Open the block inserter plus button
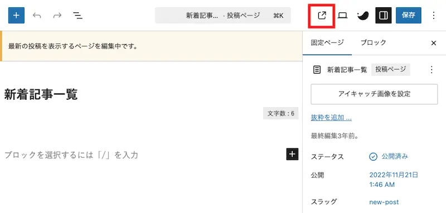Viewport: 446px width, 213px height. tap(16, 16)
